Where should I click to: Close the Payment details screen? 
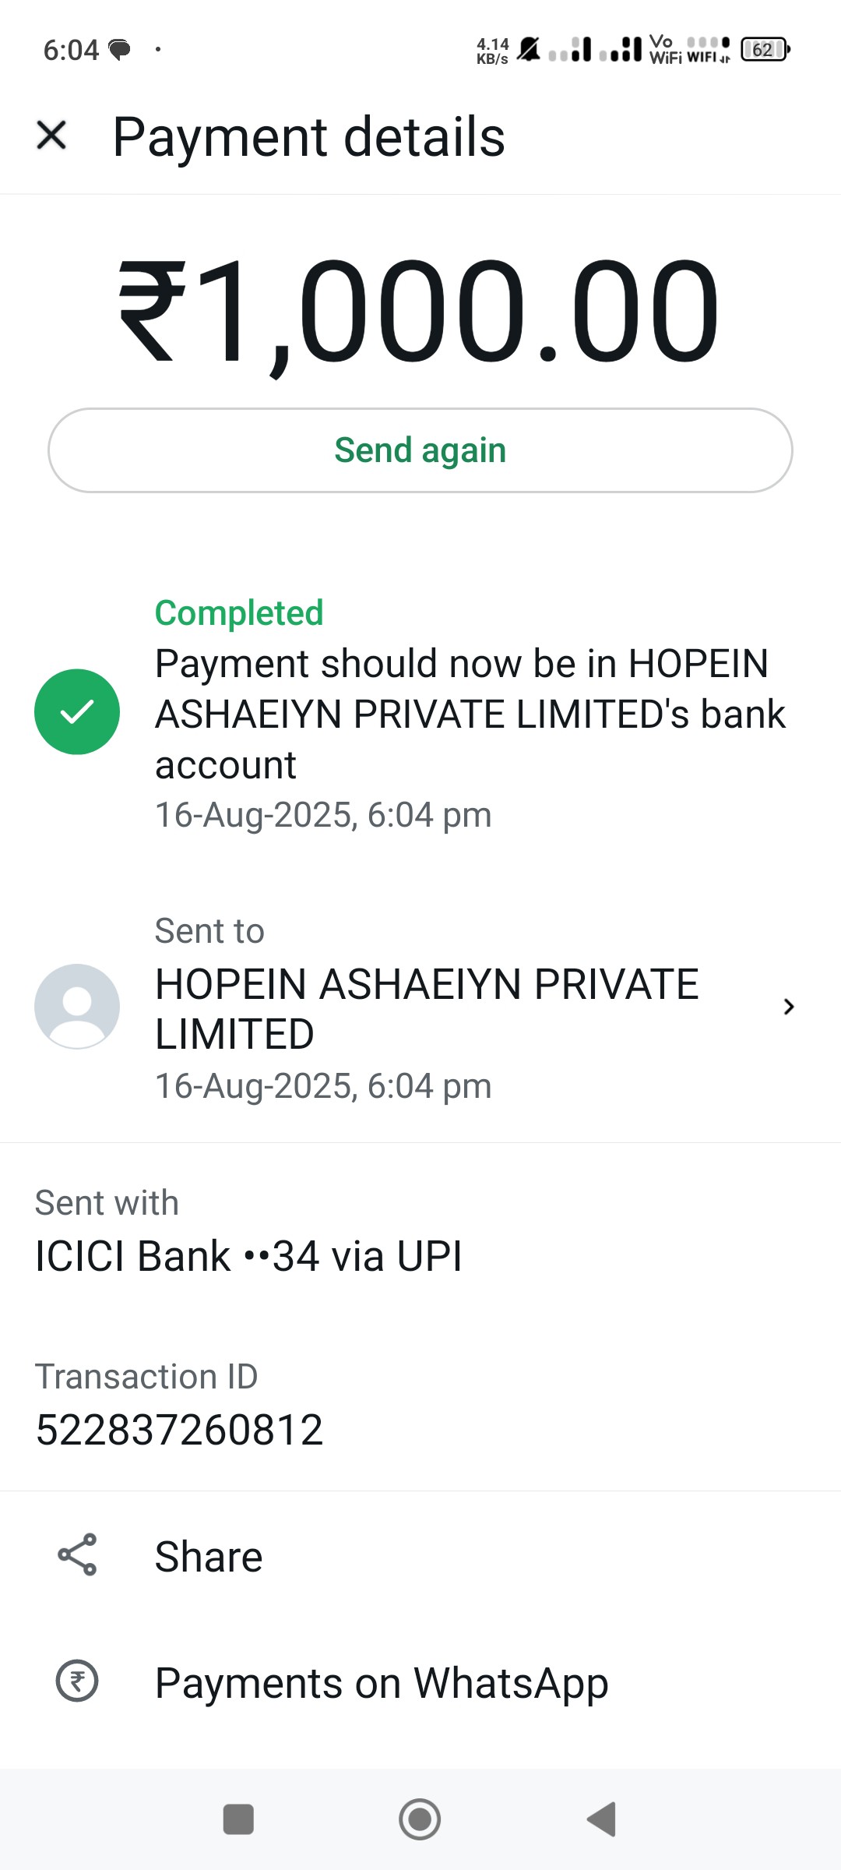(51, 135)
